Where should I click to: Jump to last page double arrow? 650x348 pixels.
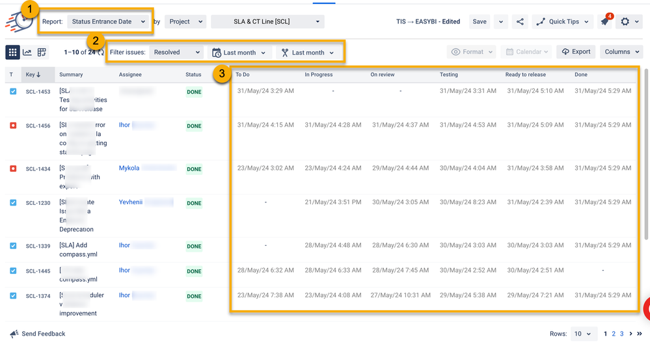click(639, 334)
